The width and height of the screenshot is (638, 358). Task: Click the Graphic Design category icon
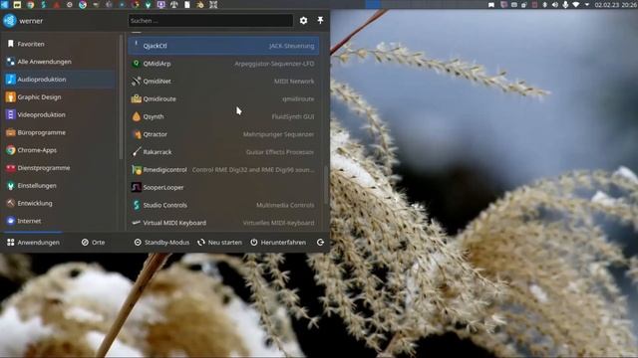tap(11, 97)
